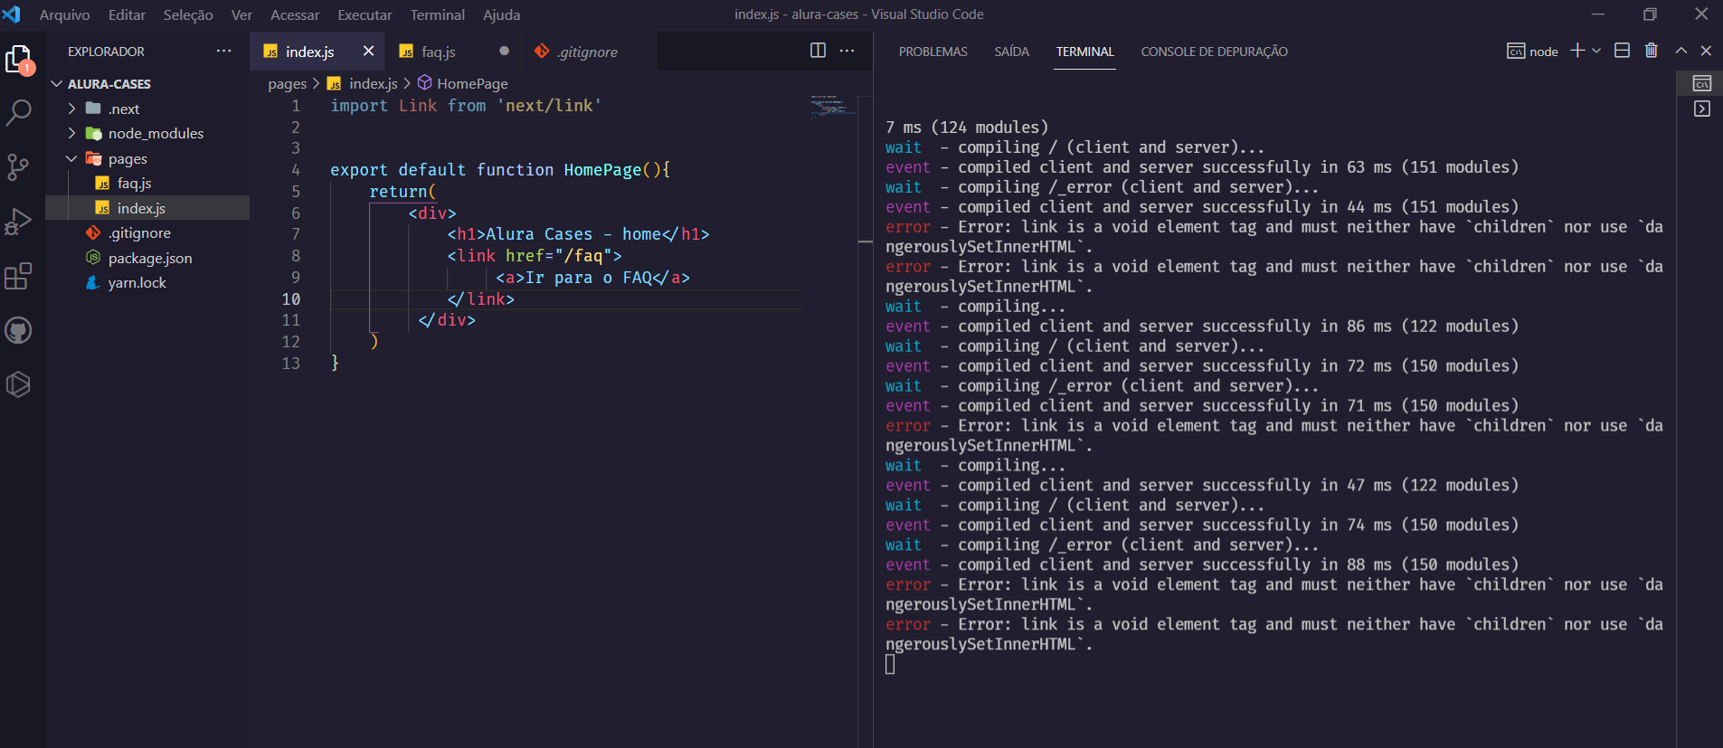The image size is (1723, 748).
Task: Split the terminal panel
Action: [1622, 51]
